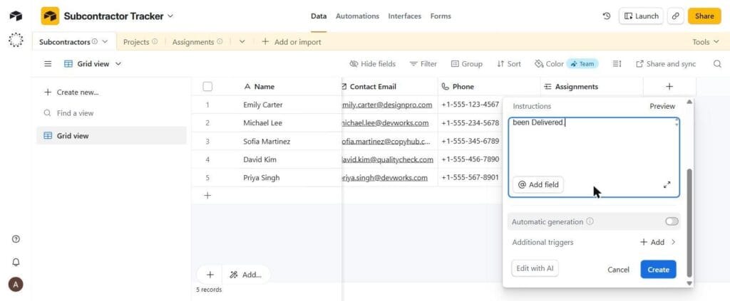Open michael.lee@devworks.com email link
The height and width of the screenshot is (301, 730).
point(385,122)
